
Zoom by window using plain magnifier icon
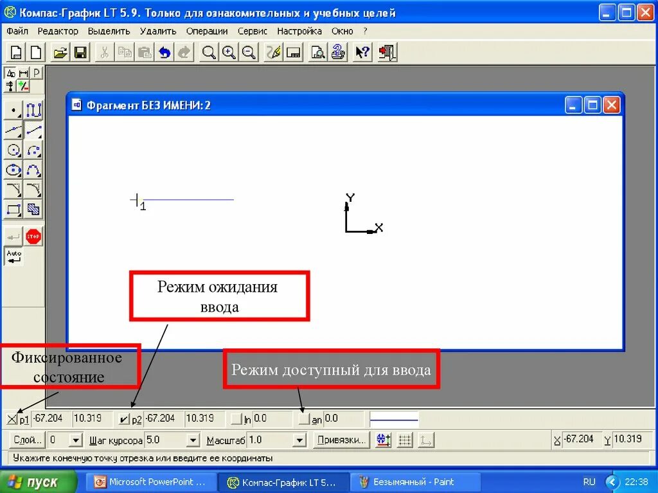[x=209, y=53]
